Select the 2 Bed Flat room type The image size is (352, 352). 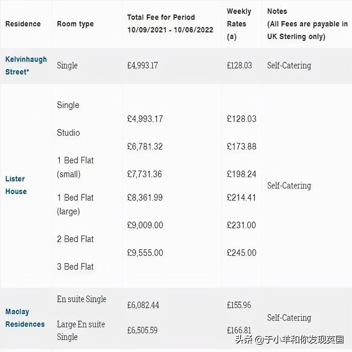point(75,239)
